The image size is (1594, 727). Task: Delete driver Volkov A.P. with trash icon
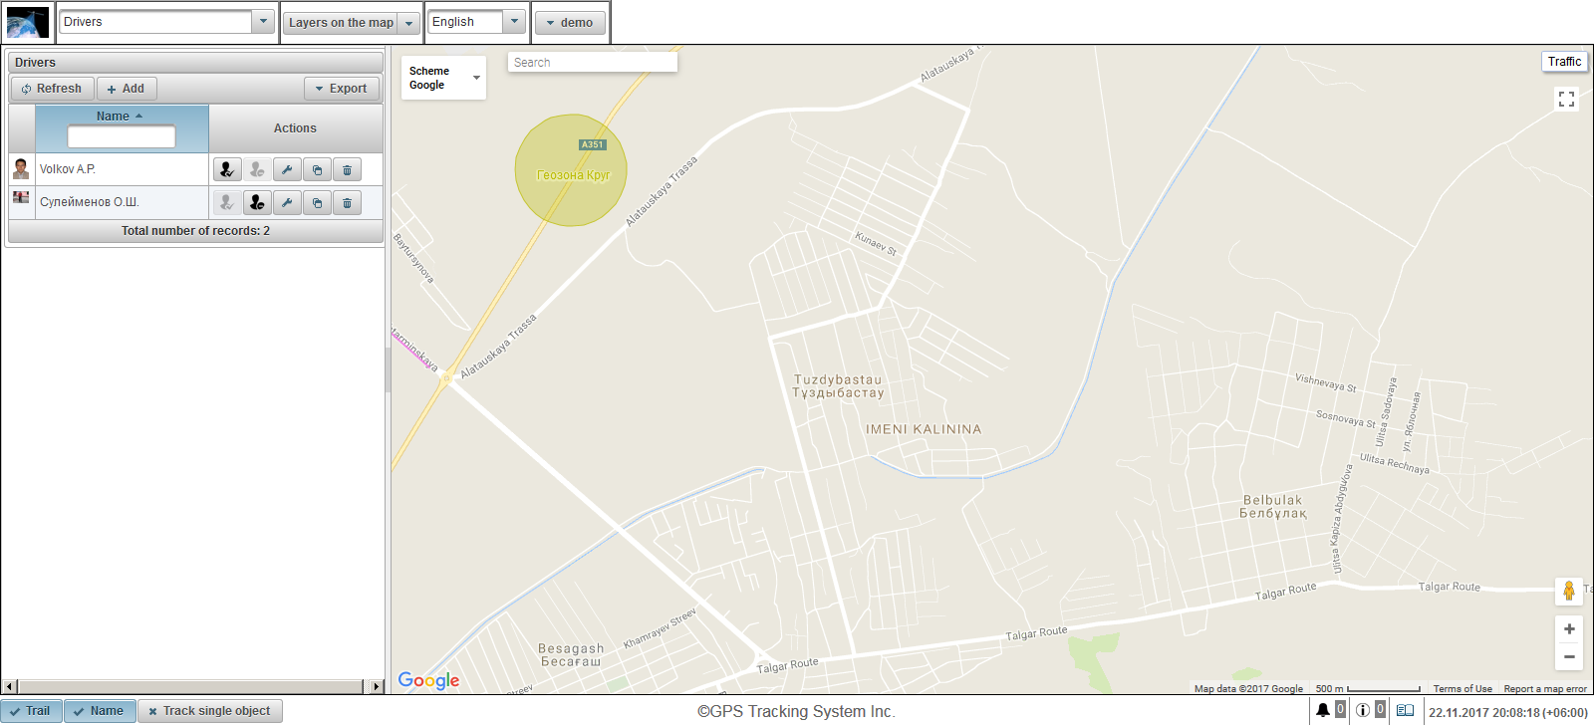point(347,170)
